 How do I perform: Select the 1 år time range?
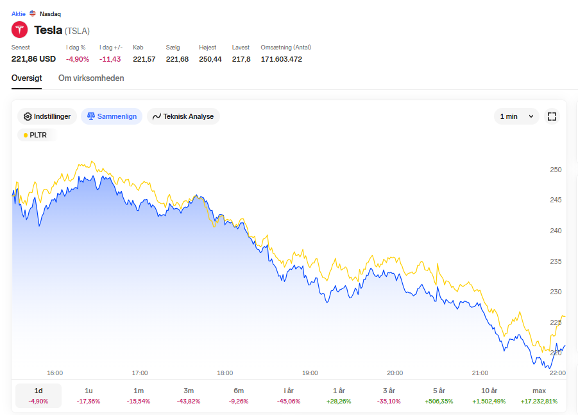tap(339, 396)
